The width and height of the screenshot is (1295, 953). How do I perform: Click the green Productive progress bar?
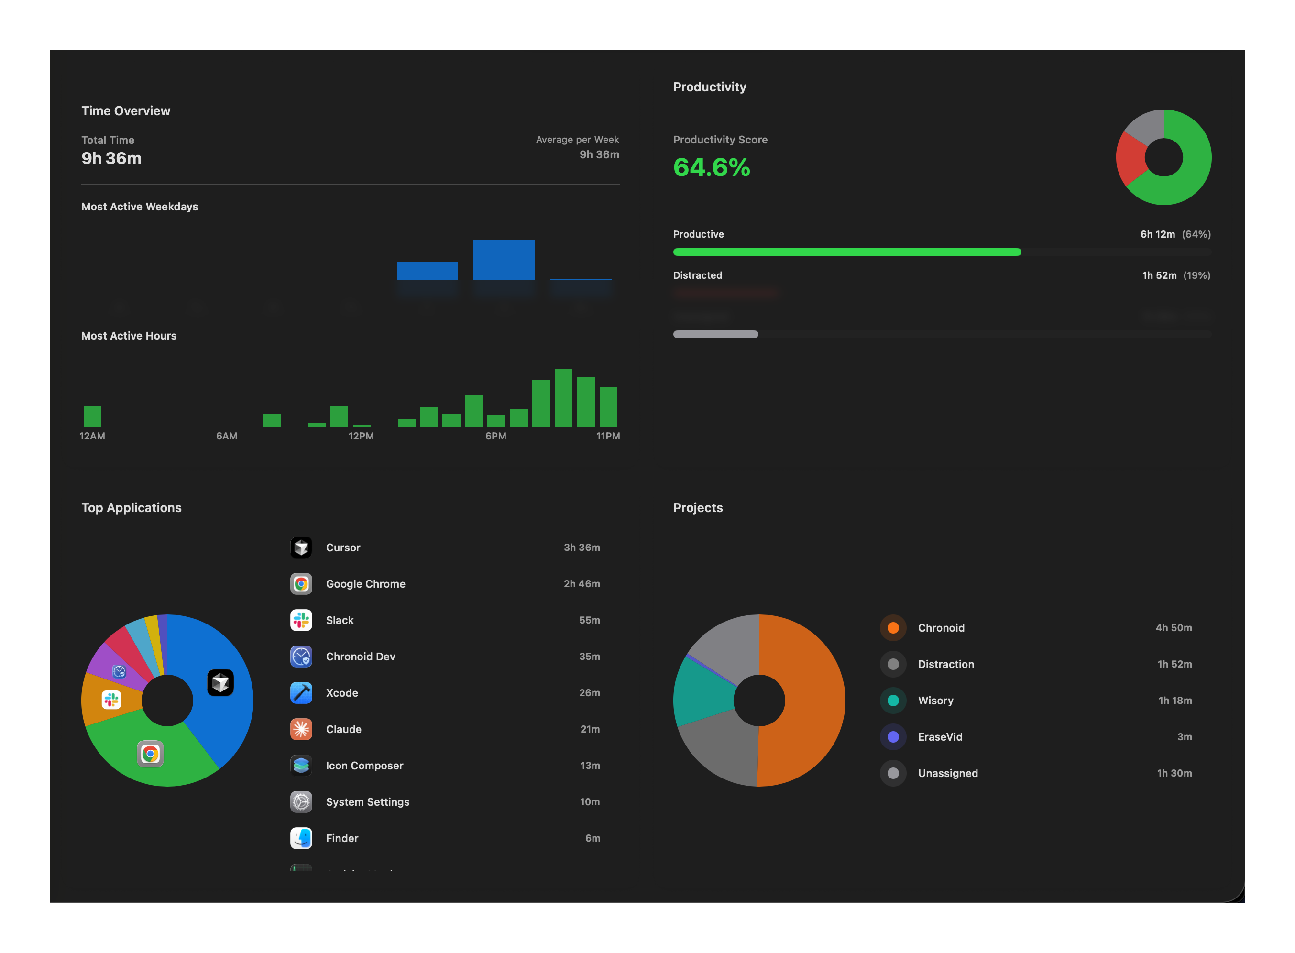(x=847, y=252)
